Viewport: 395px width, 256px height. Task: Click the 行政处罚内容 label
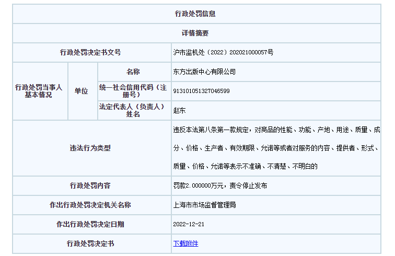[90, 185]
